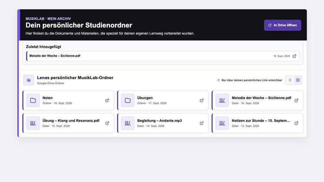Click the In Drive öffnen button
The image size is (324, 182).
coord(282,25)
